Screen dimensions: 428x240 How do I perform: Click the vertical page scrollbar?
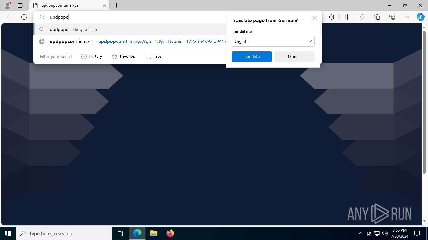click(424, 102)
